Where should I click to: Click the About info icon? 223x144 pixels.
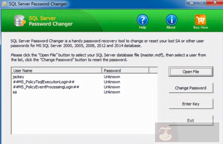pos(171,20)
